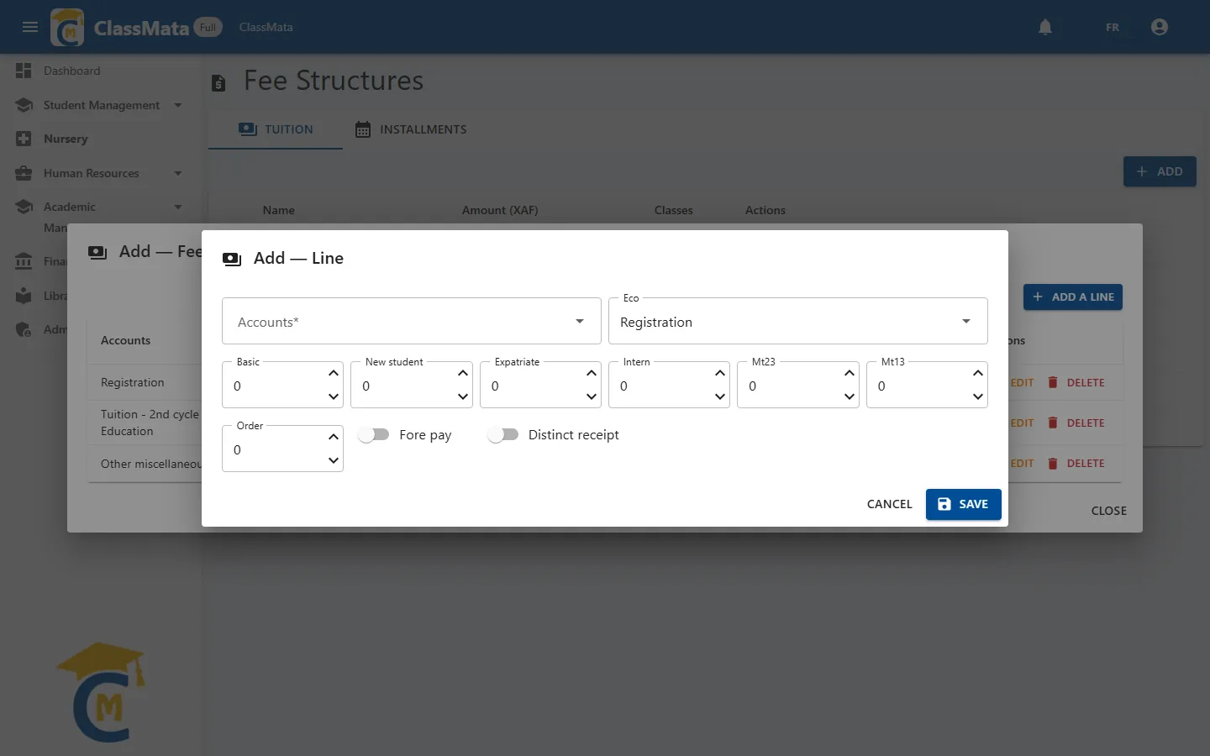Image resolution: width=1210 pixels, height=756 pixels.
Task: Expand the Human Resources menu arrow
Action: click(x=178, y=173)
